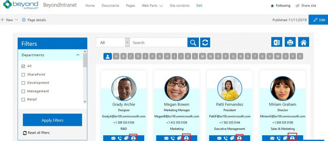328x141 pixels.
Task: Click the printer icon
Action: [290, 42]
